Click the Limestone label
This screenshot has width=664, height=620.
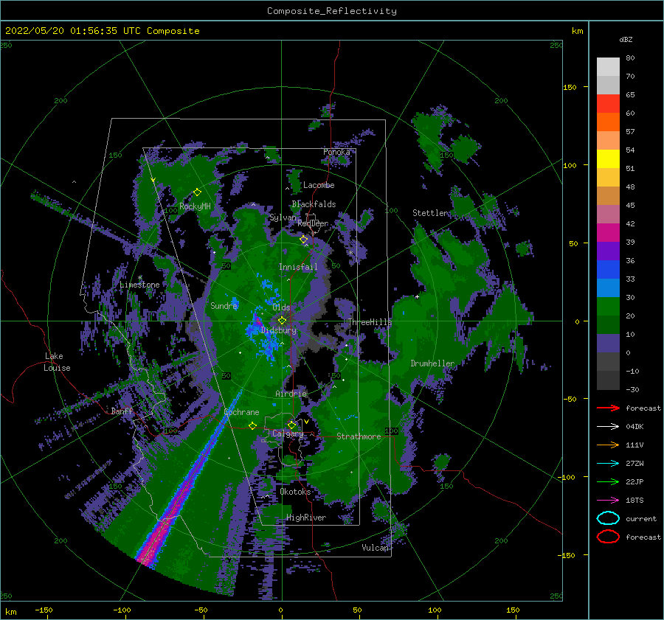[x=139, y=285]
